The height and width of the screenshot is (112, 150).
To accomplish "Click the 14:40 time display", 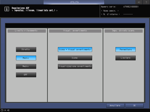I will tap(6, 110).
